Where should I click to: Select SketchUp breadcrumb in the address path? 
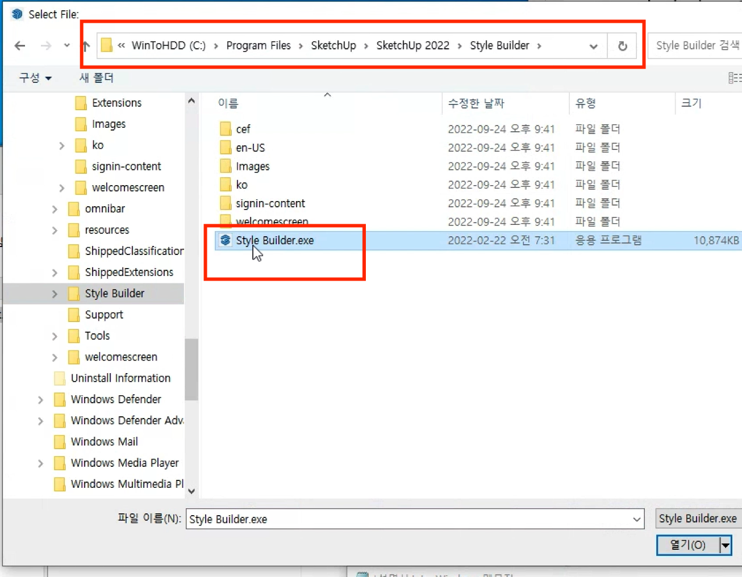tap(334, 45)
